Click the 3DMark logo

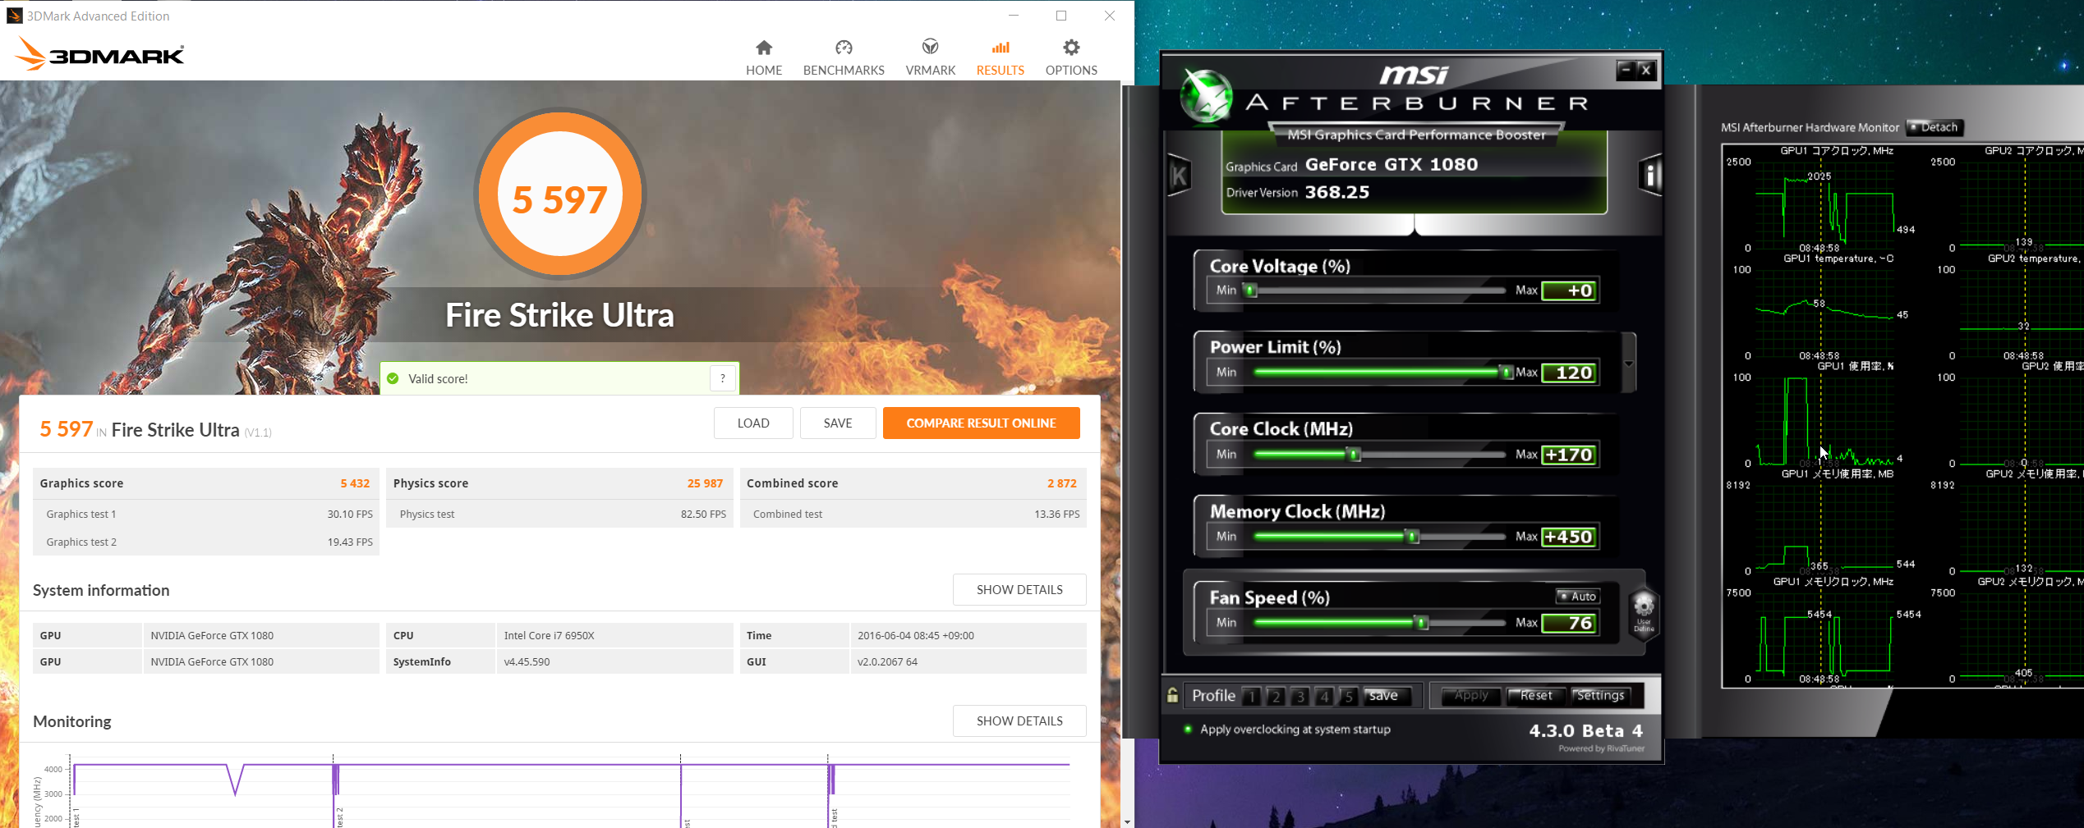pos(99,54)
